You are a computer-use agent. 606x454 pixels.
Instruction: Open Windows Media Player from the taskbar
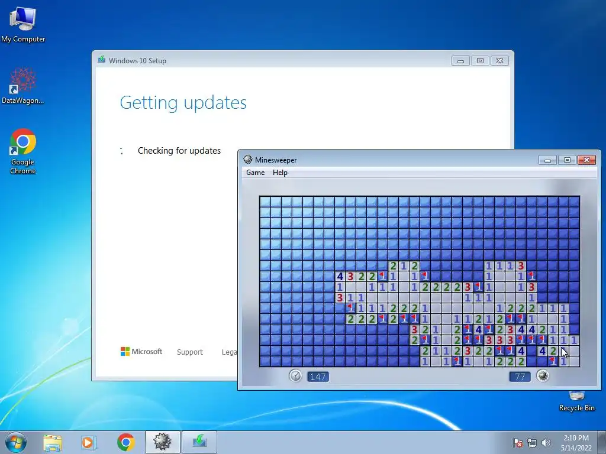coord(88,442)
